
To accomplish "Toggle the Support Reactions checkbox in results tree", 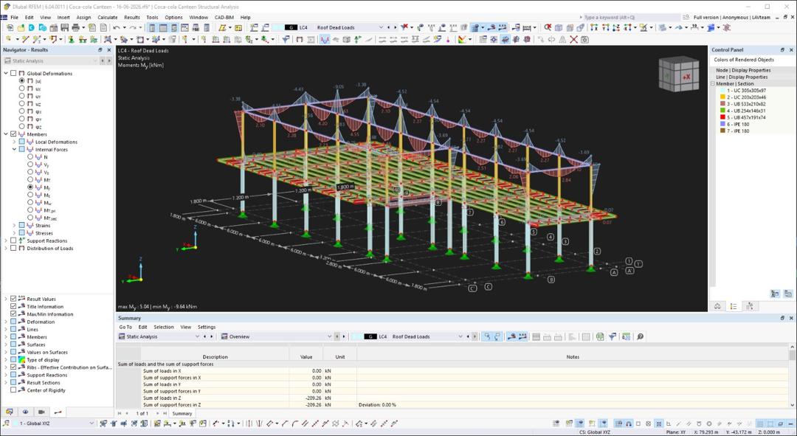I will click(14, 241).
